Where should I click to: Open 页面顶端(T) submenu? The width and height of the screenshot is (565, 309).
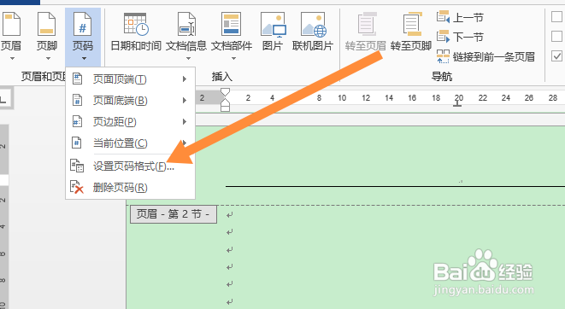pos(131,79)
